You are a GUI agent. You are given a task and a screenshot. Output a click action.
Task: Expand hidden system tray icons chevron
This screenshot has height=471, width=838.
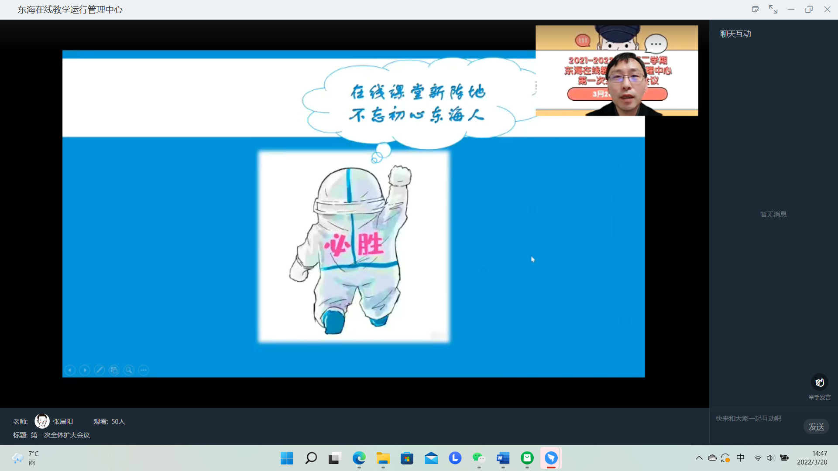tap(699, 458)
